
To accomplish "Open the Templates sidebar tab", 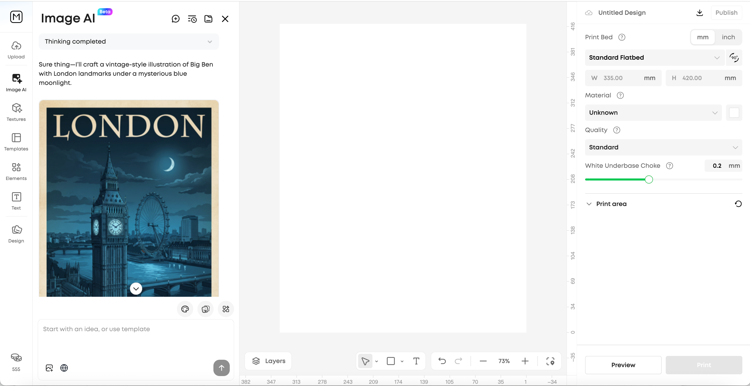I will coord(16,142).
